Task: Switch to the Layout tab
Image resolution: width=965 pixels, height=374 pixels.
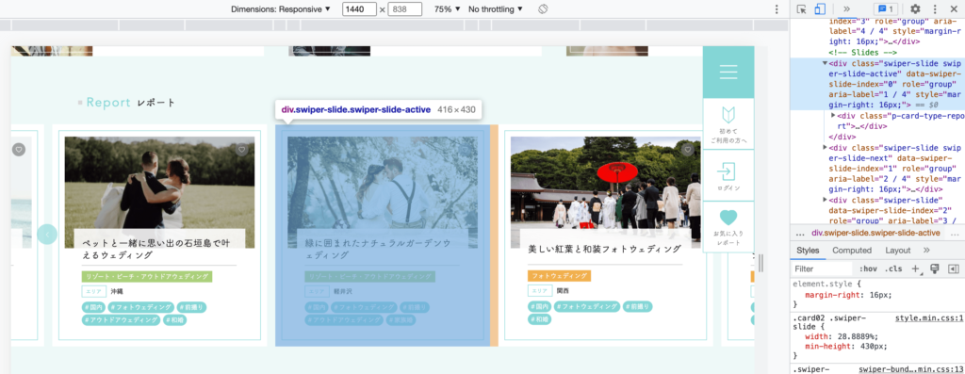Action: [897, 251]
